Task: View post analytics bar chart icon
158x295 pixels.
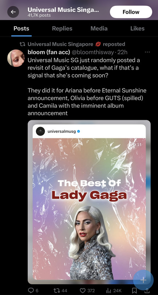Action: (109, 291)
